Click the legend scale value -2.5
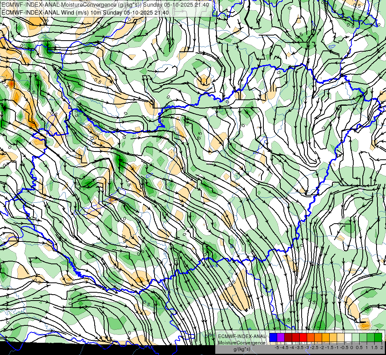The height and width of the screenshot is (355, 386). (314, 348)
